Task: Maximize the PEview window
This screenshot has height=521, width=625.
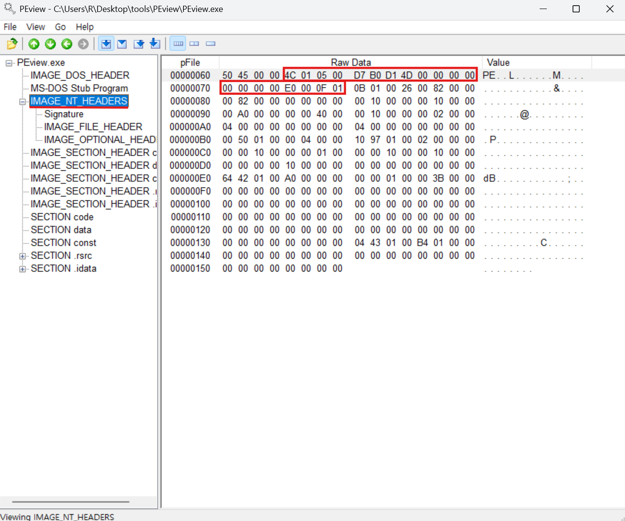Action: pos(576,9)
